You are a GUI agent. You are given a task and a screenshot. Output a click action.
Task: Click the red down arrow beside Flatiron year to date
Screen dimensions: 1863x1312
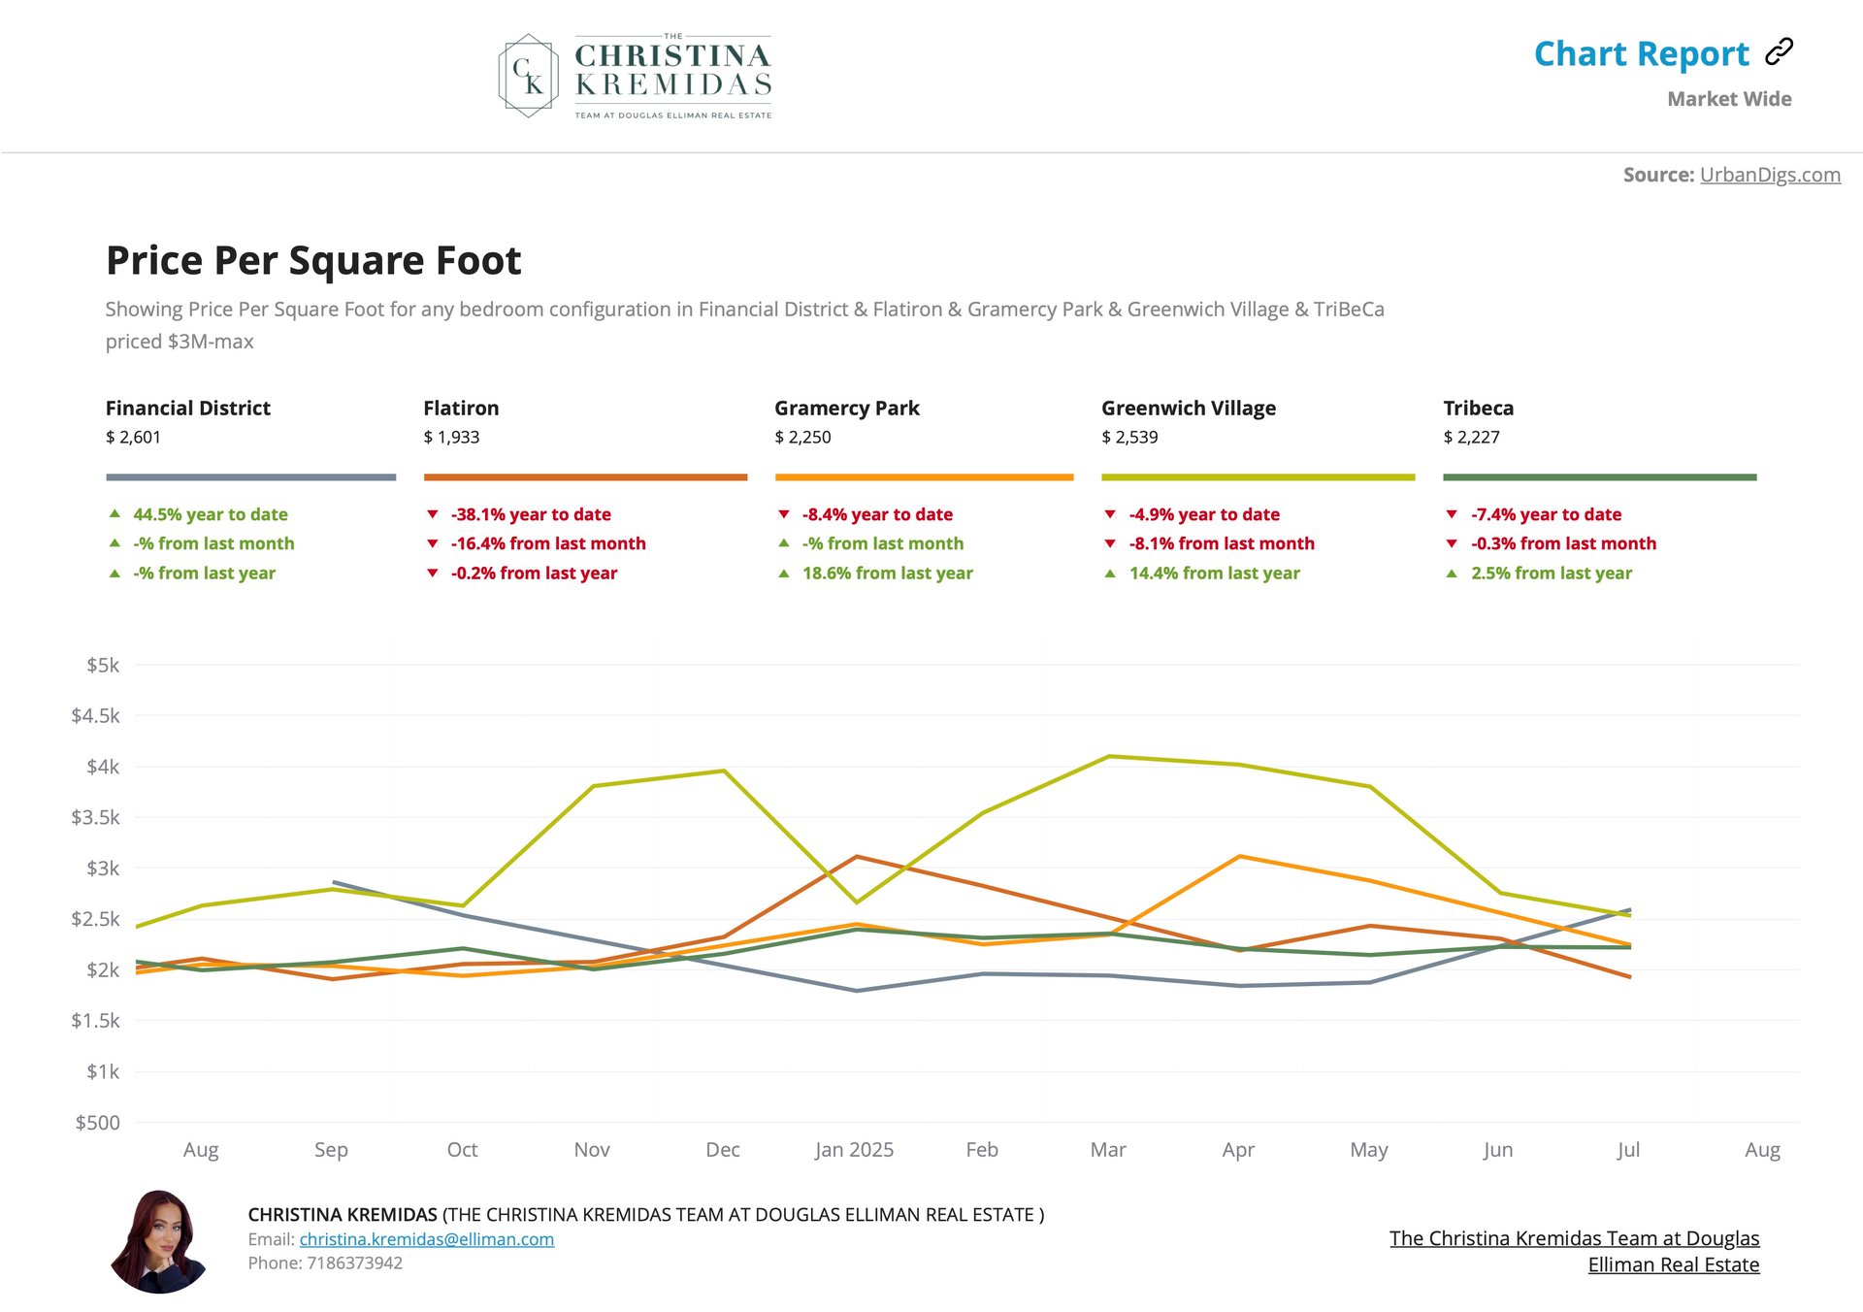pyautogui.click(x=433, y=514)
